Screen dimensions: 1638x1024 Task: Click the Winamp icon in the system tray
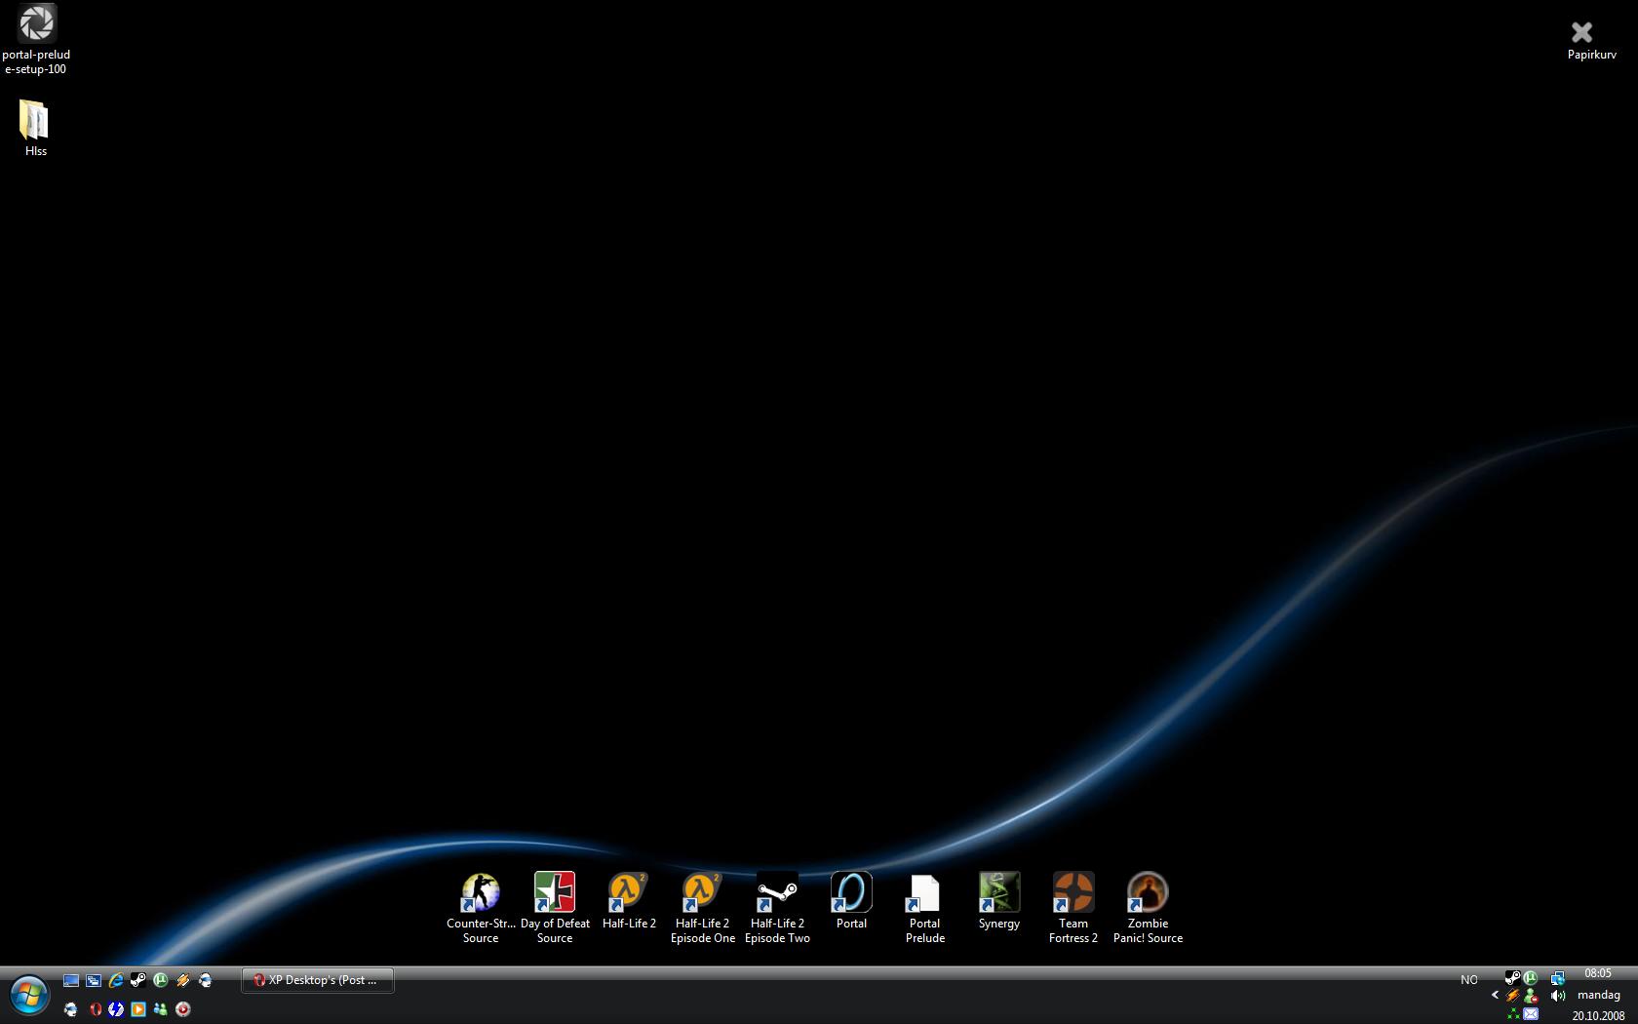(x=1512, y=996)
